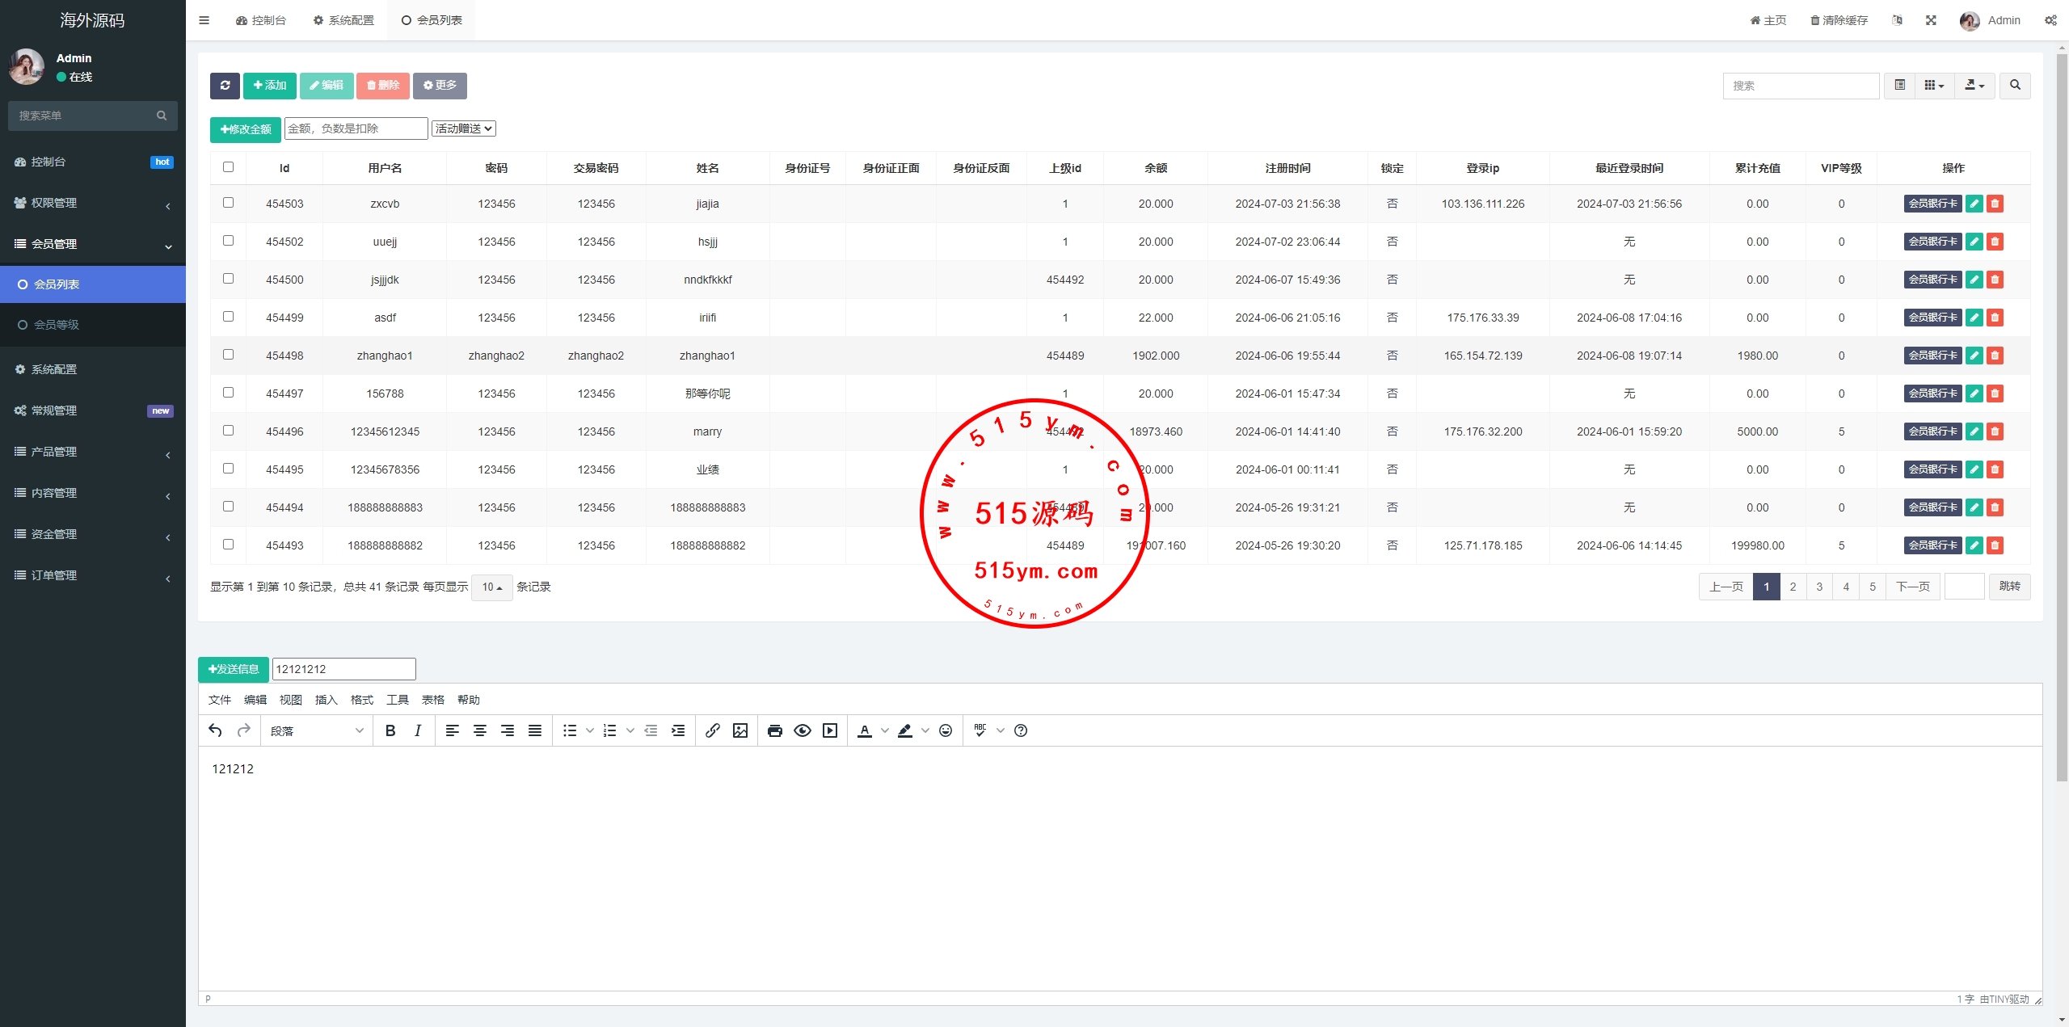Click the print icon in editor toolbar
This screenshot has height=1027, width=2069.
tap(774, 730)
